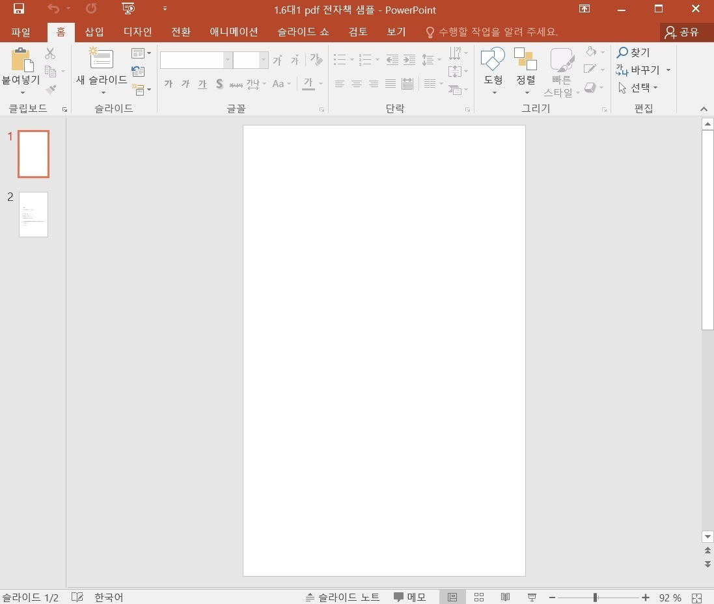Align text left
Screen dimensions: 714x604
[x=340, y=84]
